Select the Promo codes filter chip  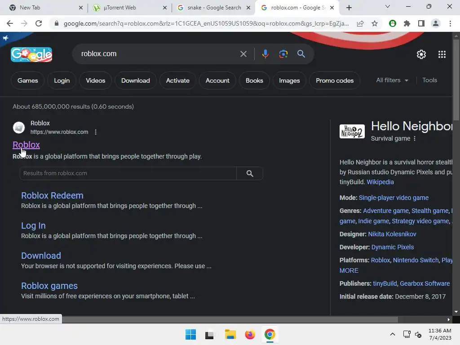(335, 81)
